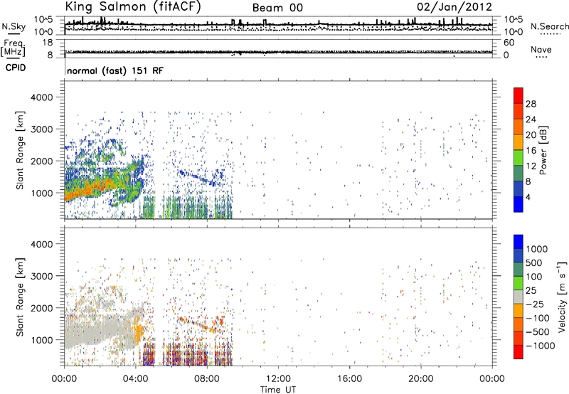This screenshot has width=569, height=394.
Task: Click the N.Sky legend label
Action: click(14, 26)
